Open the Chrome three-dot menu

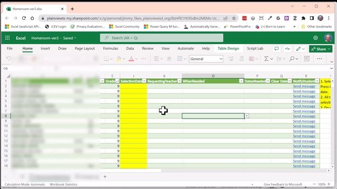pos(329,18)
